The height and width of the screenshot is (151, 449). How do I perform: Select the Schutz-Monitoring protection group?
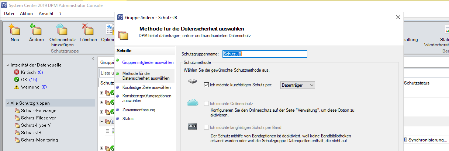pos(39,140)
